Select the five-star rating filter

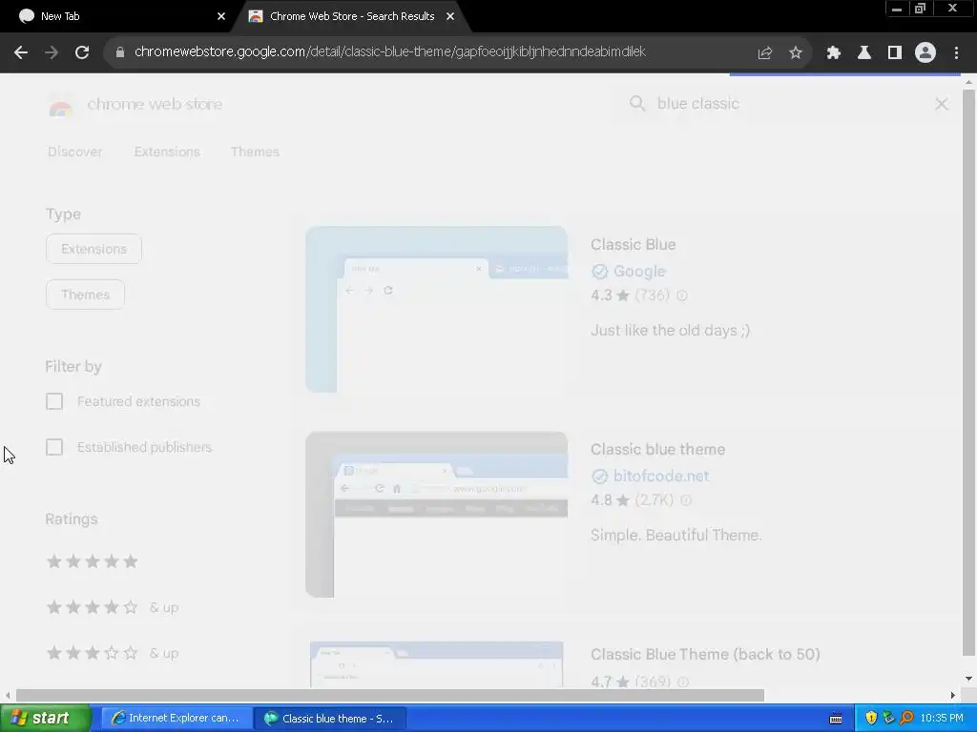93,562
